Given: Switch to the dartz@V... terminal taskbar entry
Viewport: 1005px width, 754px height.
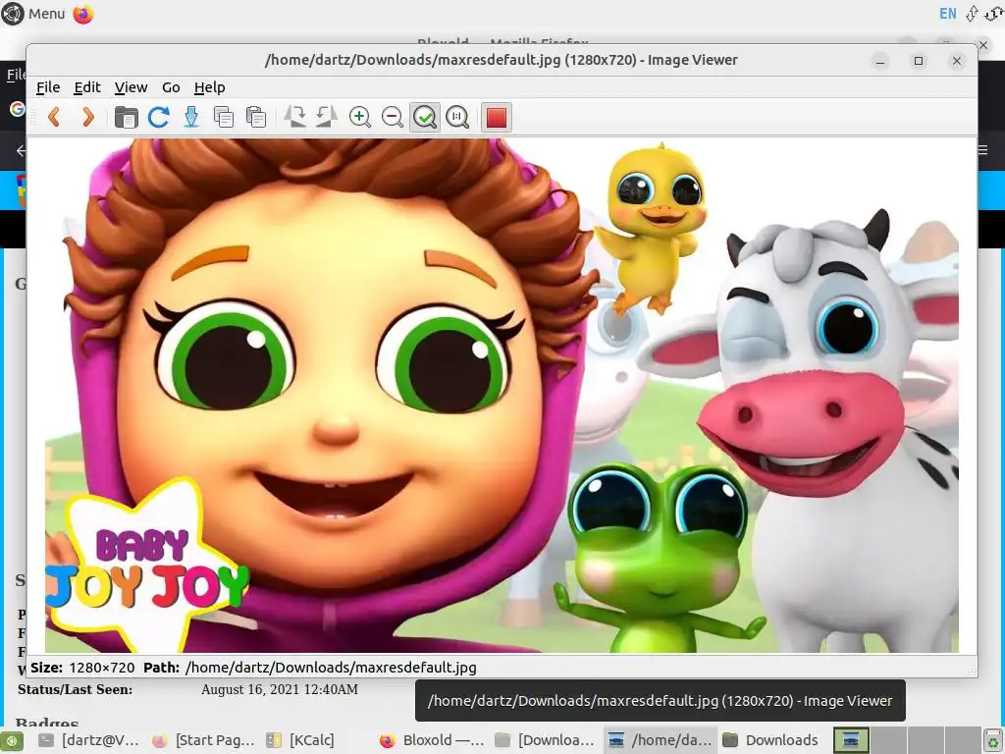Looking at the screenshot, I should click(88, 740).
